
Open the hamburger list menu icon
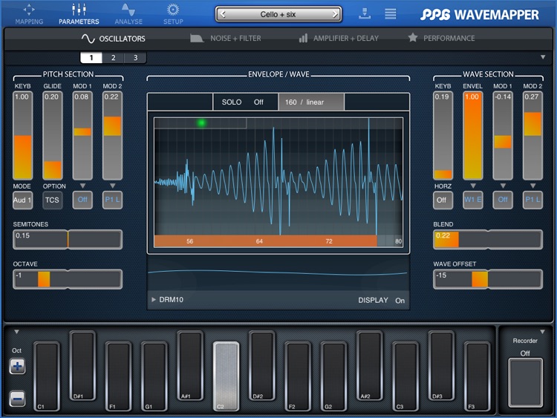(x=391, y=13)
